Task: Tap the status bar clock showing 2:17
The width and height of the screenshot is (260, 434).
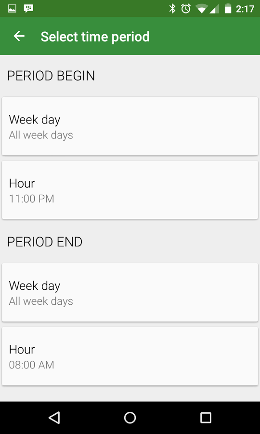Action: point(245,9)
